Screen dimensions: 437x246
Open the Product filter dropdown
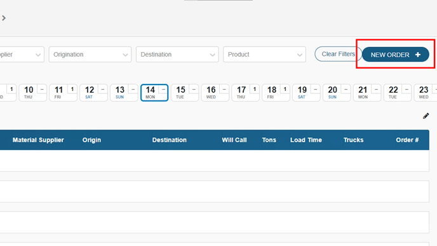[x=264, y=55]
